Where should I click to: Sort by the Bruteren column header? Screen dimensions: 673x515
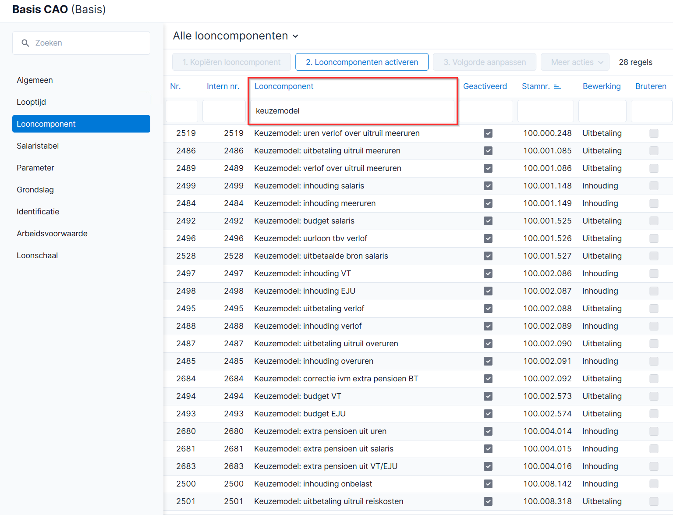click(651, 86)
